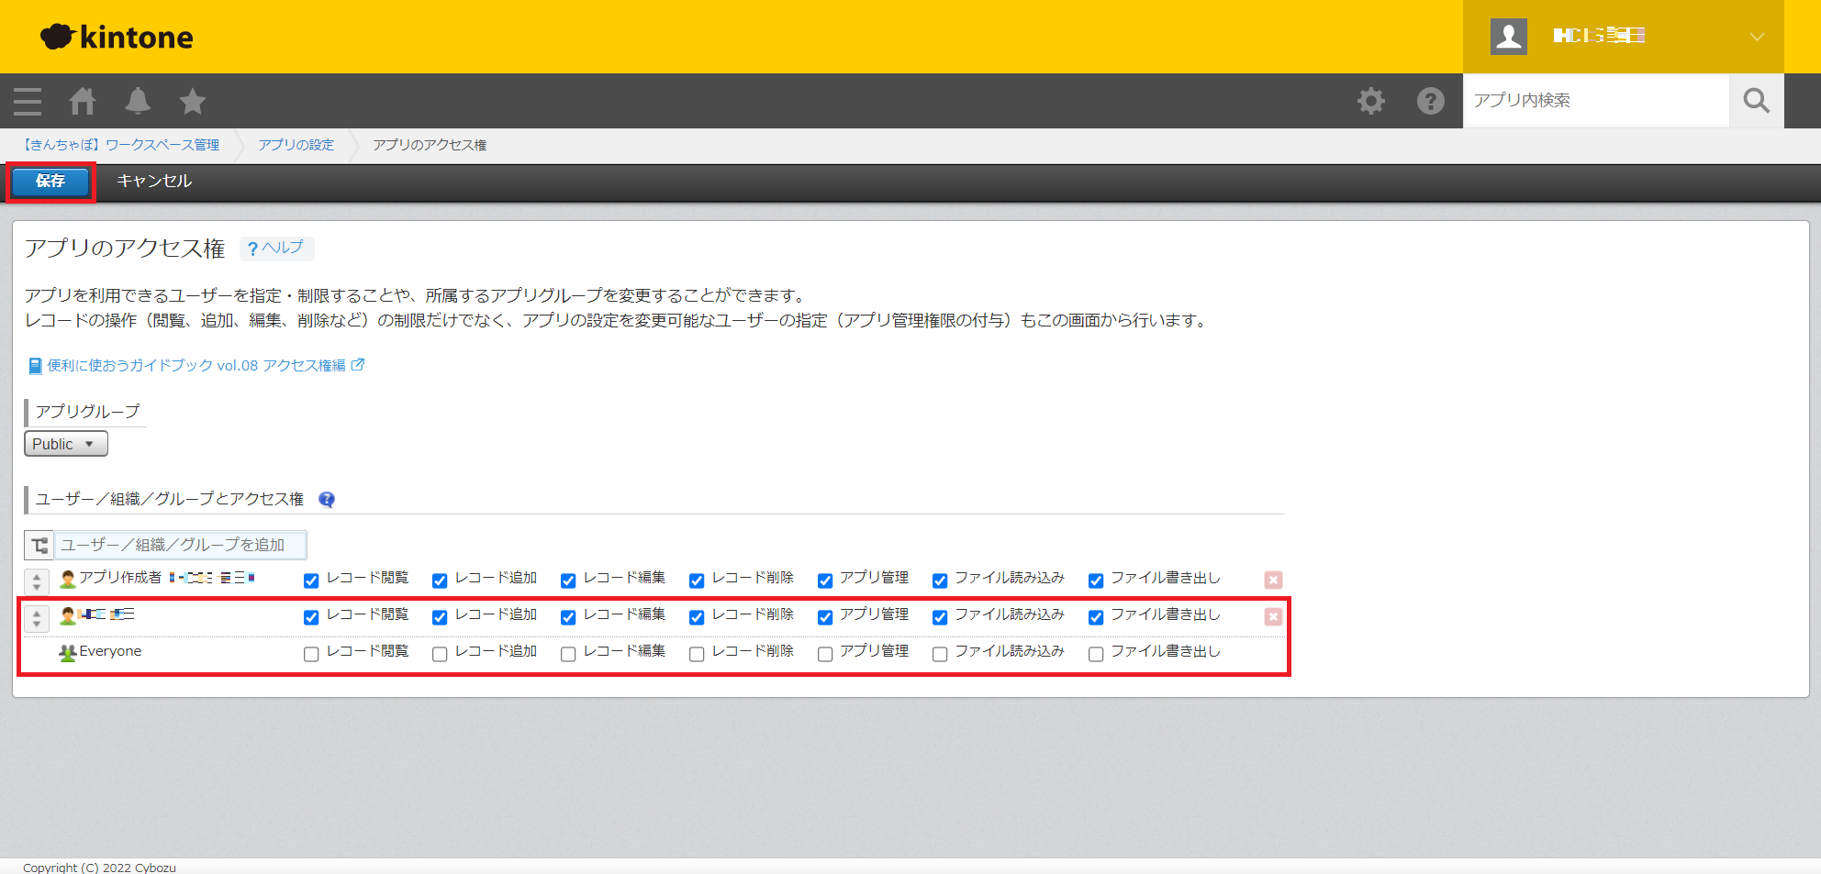The height and width of the screenshot is (874, 1821).
Task: Open the Public app group dropdown
Action: click(65, 444)
